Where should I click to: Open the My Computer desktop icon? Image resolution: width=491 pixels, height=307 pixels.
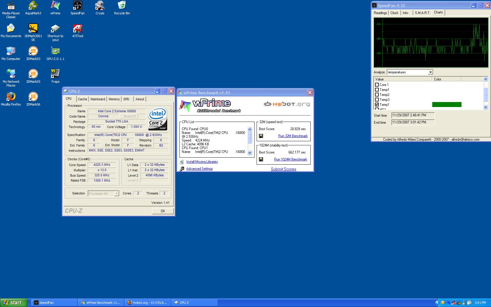pyautogui.click(x=11, y=54)
